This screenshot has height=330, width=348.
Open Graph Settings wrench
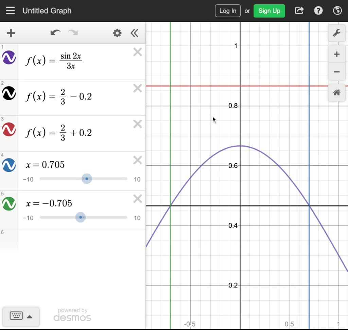336,33
